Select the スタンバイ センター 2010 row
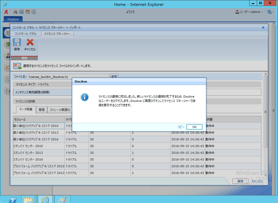 pyautogui.click(x=137, y=146)
